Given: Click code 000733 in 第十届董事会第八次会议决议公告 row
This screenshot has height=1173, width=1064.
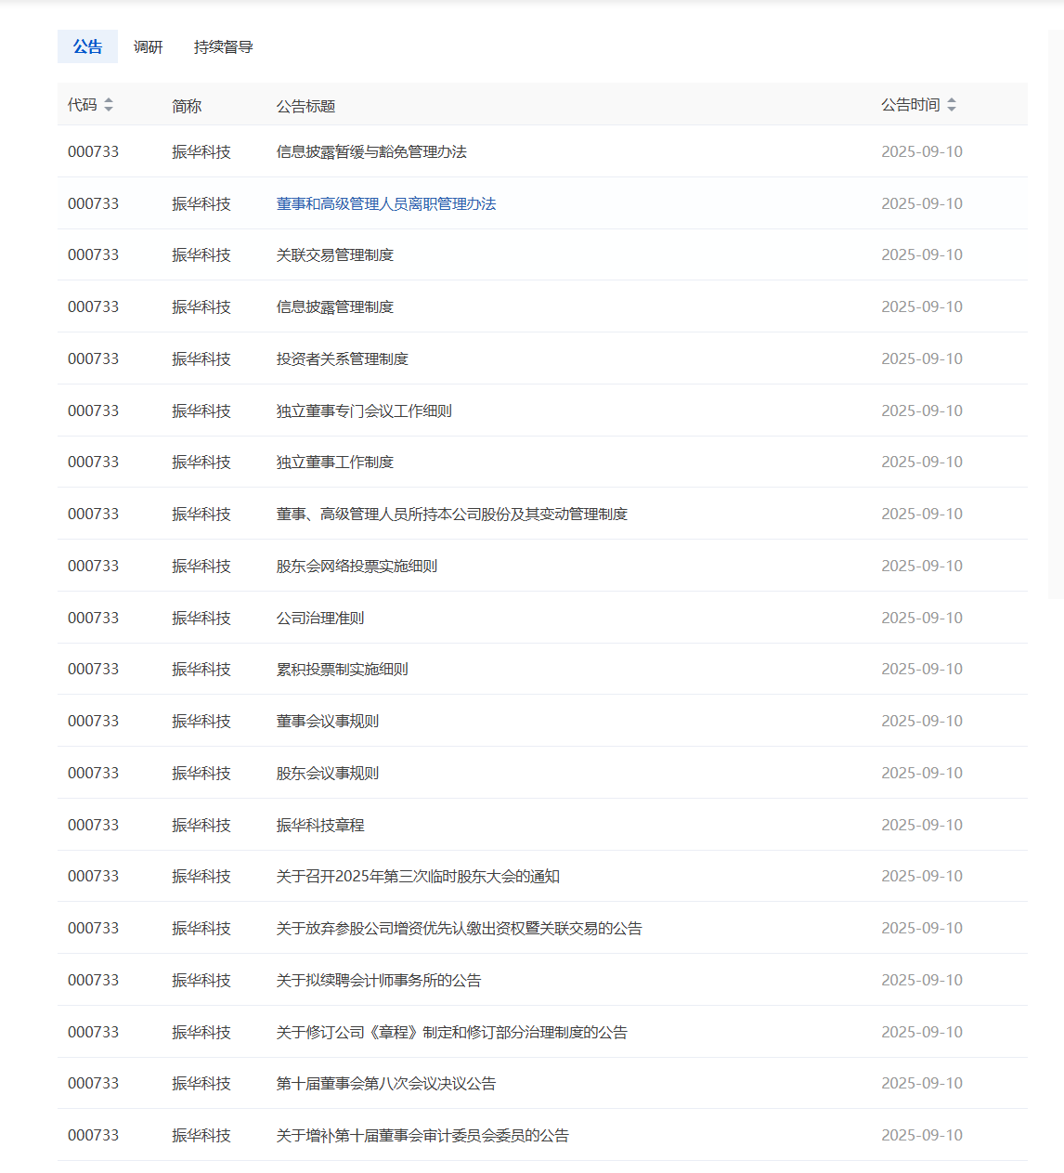Looking at the screenshot, I should click(93, 1083).
